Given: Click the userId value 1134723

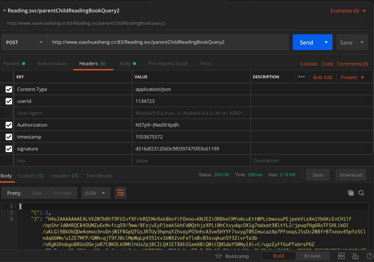Looking at the screenshot, I should (145, 101).
